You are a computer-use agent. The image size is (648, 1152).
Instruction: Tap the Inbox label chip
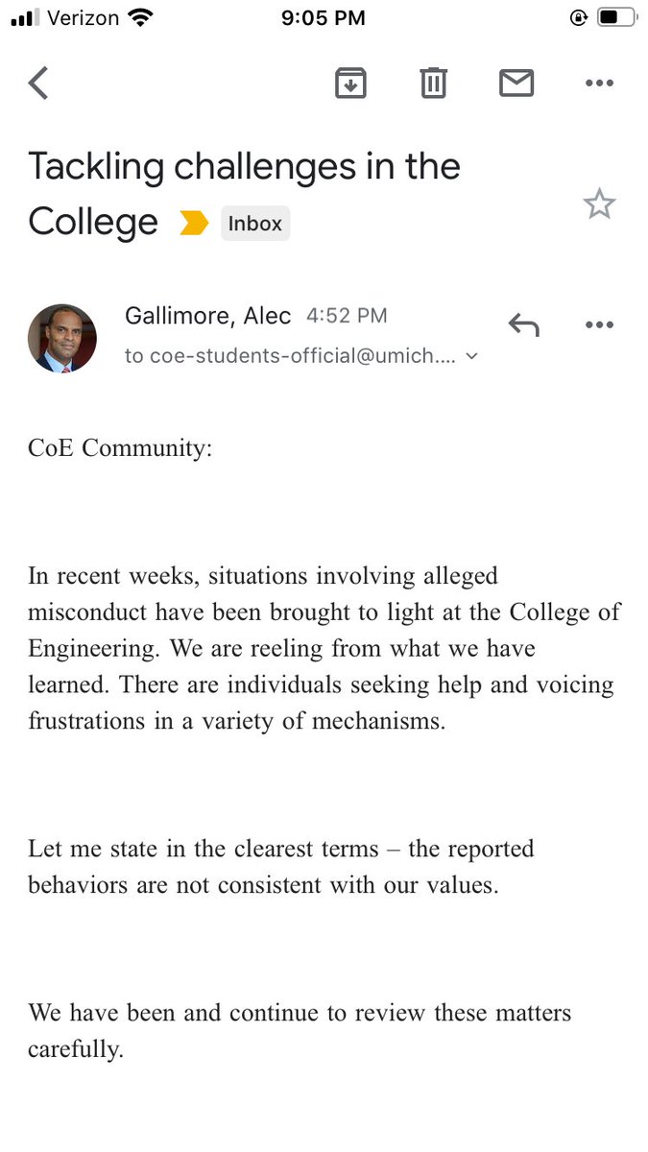click(255, 224)
